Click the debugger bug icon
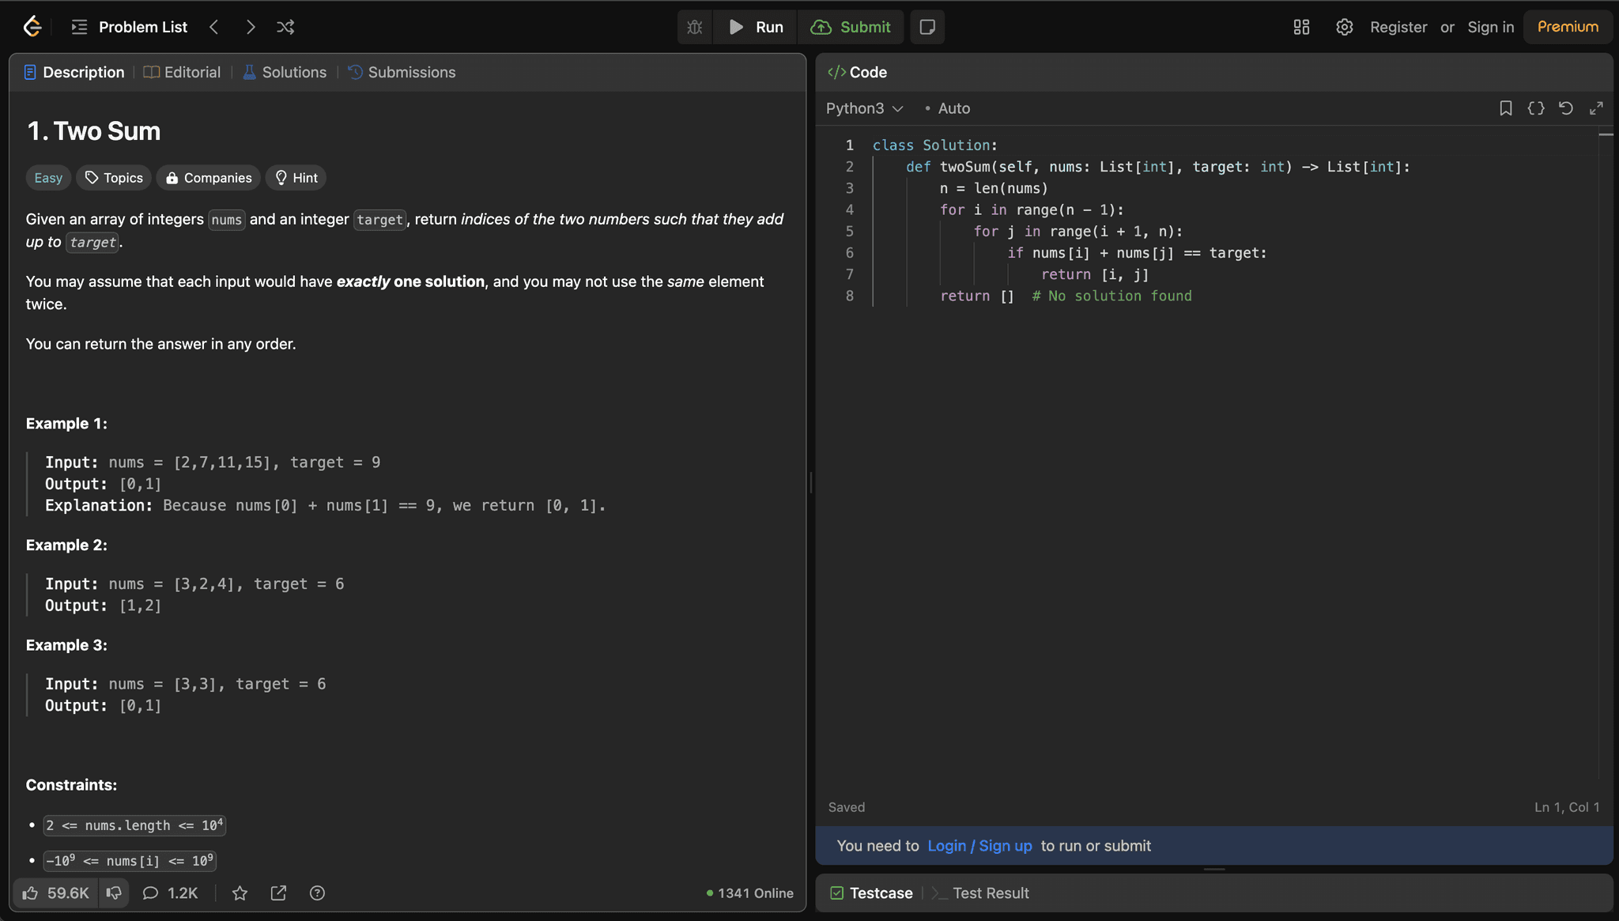Viewport: 1619px width, 921px height. [x=695, y=27]
